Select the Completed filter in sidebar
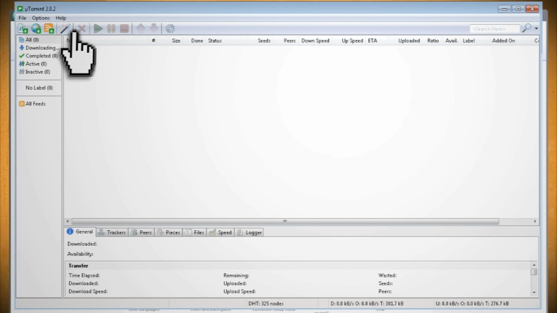557x313 pixels. pos(41,56)
